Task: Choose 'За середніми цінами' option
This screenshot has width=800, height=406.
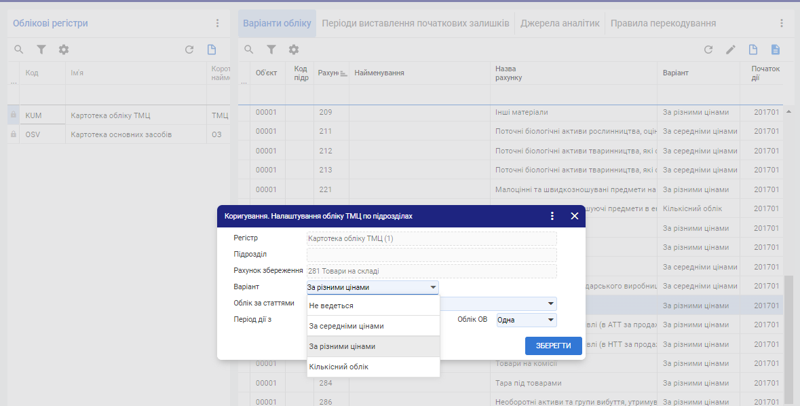Action: 373,326
